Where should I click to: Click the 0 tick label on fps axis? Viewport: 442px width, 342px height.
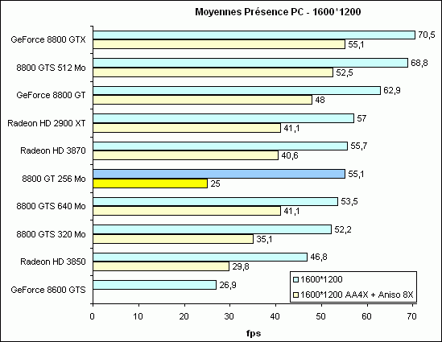[x=92, y=316]
